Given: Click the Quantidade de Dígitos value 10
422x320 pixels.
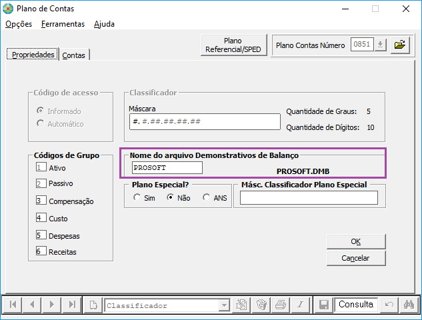Looking at the screenshot, I should point(371,127).
